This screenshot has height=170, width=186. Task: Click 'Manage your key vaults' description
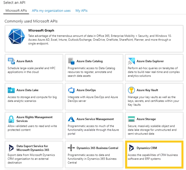click(x=153, y=101)
